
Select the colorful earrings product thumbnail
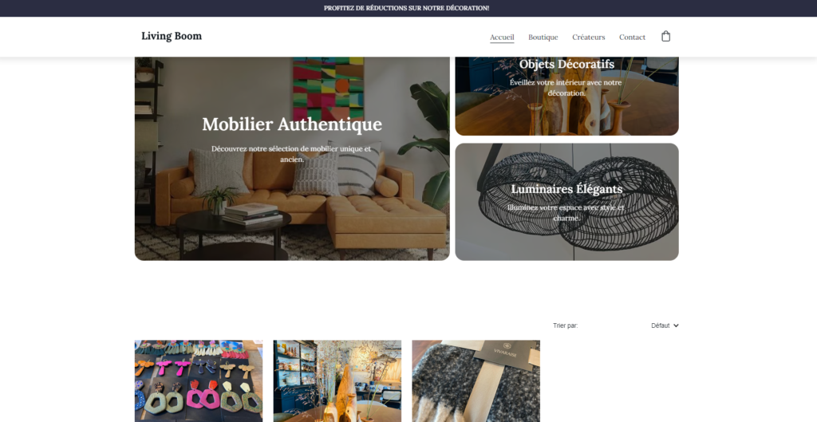tap(199, 381)
